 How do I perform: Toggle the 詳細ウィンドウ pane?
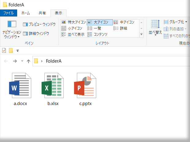(36, 34)
